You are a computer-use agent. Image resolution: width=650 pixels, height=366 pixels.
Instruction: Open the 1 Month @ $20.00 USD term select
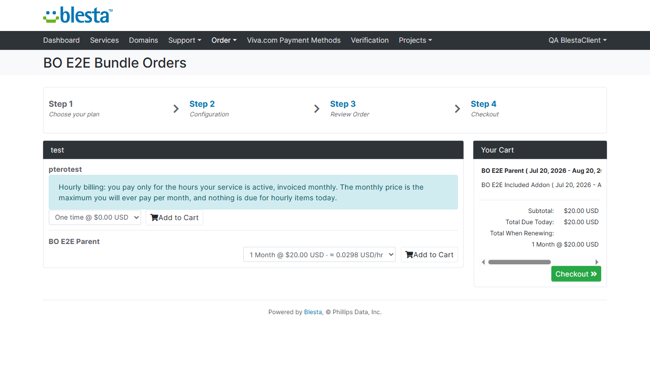[319, 255]
